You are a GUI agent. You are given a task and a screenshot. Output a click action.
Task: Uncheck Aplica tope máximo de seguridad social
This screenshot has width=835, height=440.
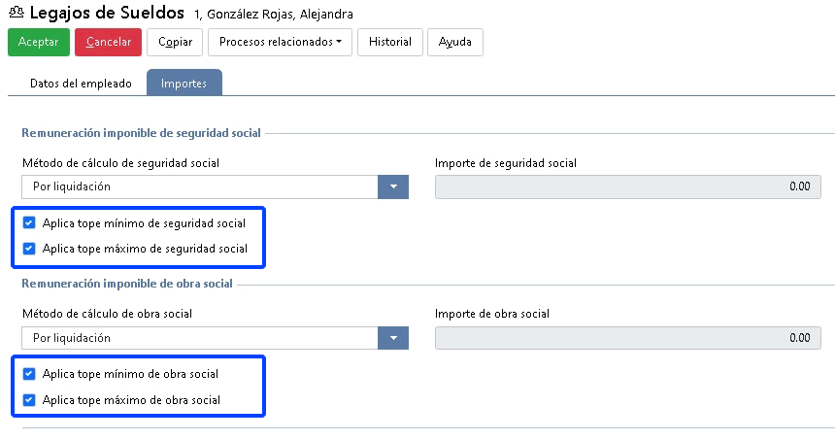coord(29,249)
